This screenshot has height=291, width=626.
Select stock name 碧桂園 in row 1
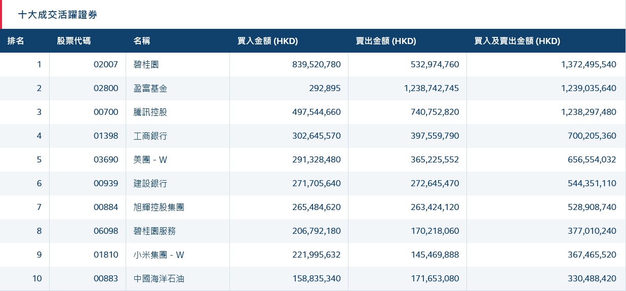146,64
